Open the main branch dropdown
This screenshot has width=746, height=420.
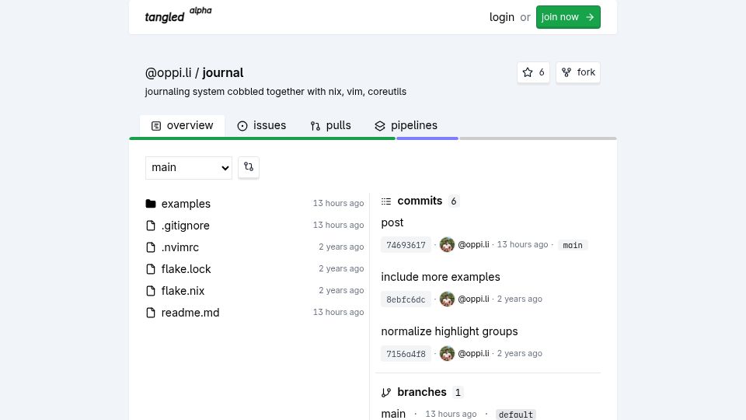click(x=189, y=168)
